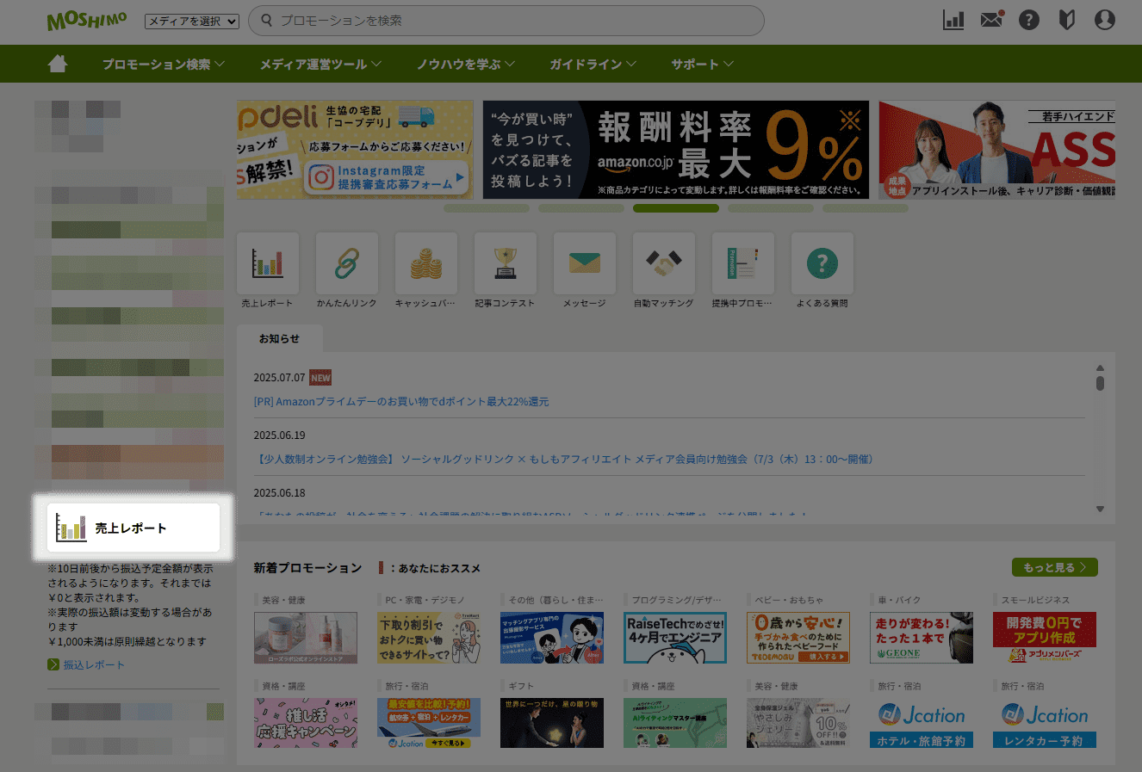This screenshot has height=772, width=1142.
Task: Open the 美容・健康 cosmetics promotion thumbnail
Action: tap(306, 638)
